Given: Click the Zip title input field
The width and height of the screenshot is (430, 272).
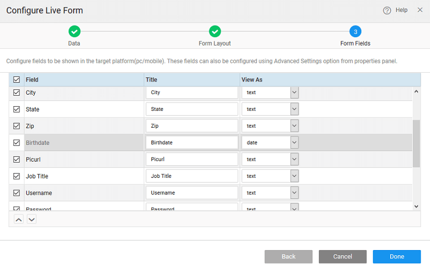Looking at the screenshot, I should [191, 126].
